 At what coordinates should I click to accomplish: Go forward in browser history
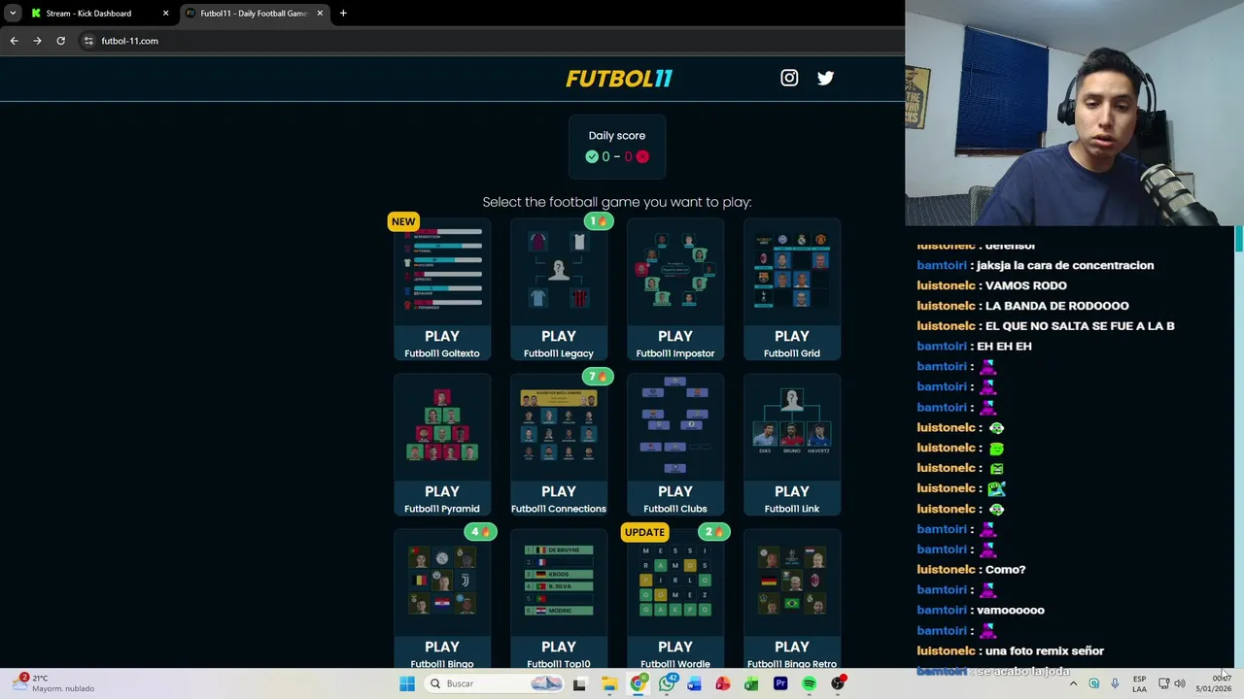37,41
